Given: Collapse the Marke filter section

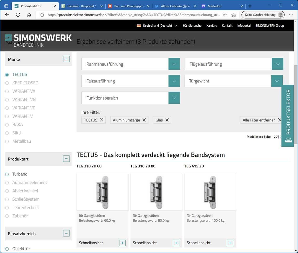Looking at the screenshot, I should pyautogui.click(x=66, y=59).
